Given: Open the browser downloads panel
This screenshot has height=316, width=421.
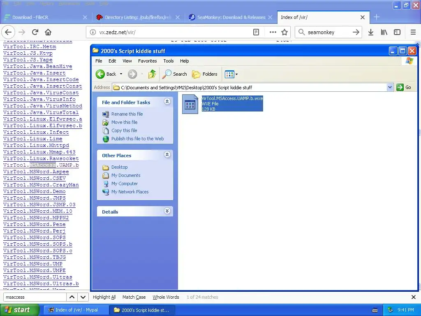Looking at the screenshot, I should point(371,32).
